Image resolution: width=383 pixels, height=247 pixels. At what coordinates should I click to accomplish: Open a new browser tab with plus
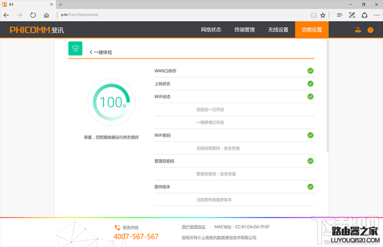(x=61, y=5)
